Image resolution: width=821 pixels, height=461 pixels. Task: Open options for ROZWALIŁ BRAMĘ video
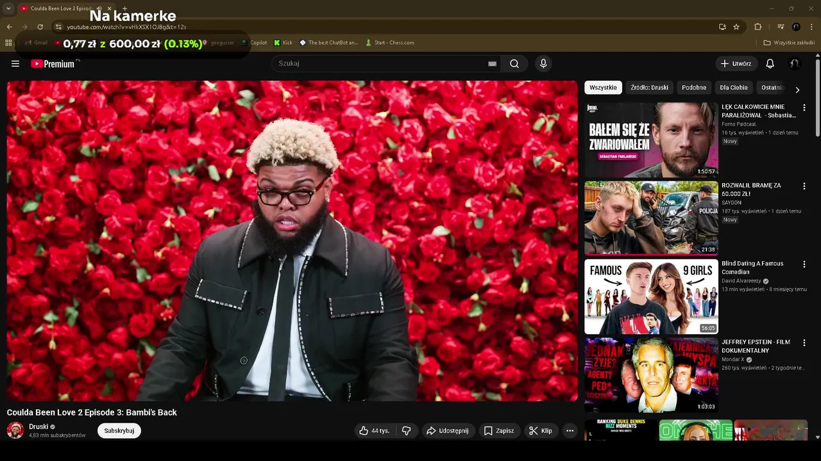click(804, 186)
